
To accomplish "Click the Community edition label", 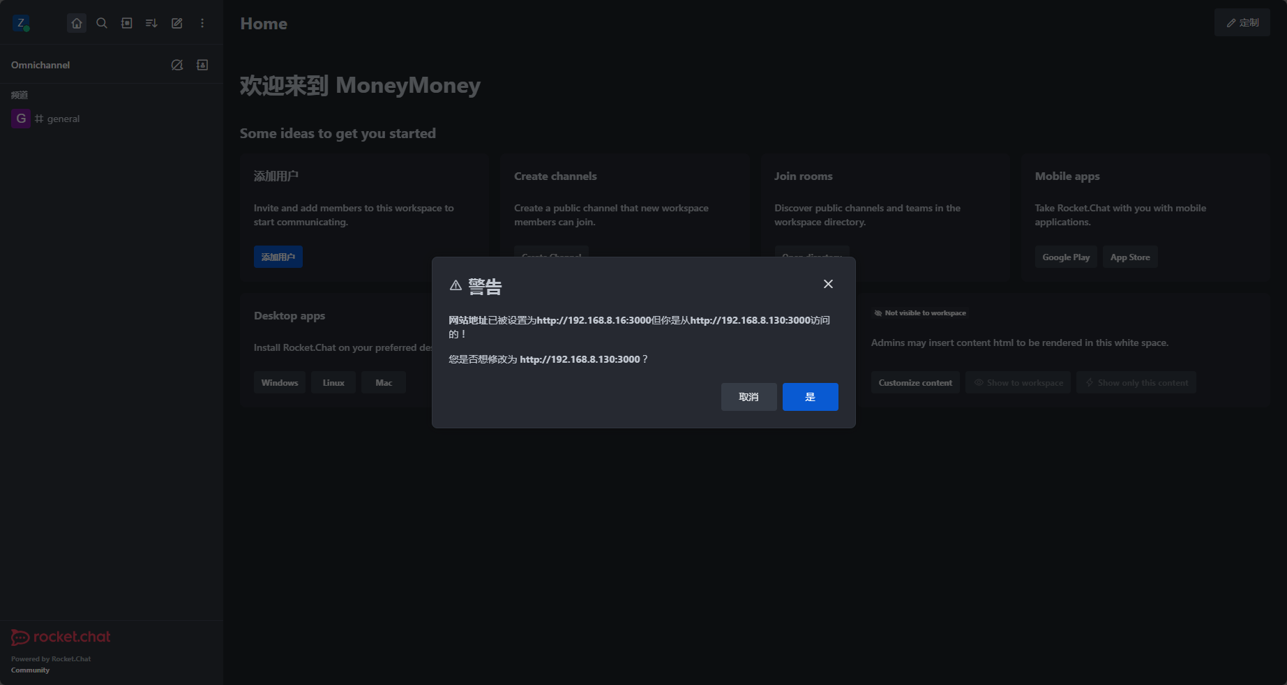I will click(x=30, y=670).
